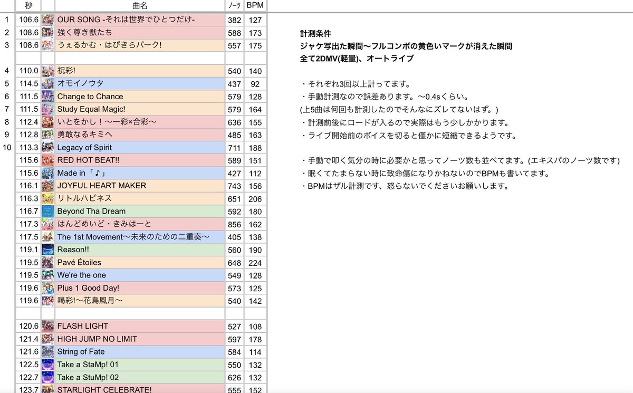Click the 'Plus 1 Good Day!' song cell
This screenshot has height=393, width=633.
pos(140,288)
